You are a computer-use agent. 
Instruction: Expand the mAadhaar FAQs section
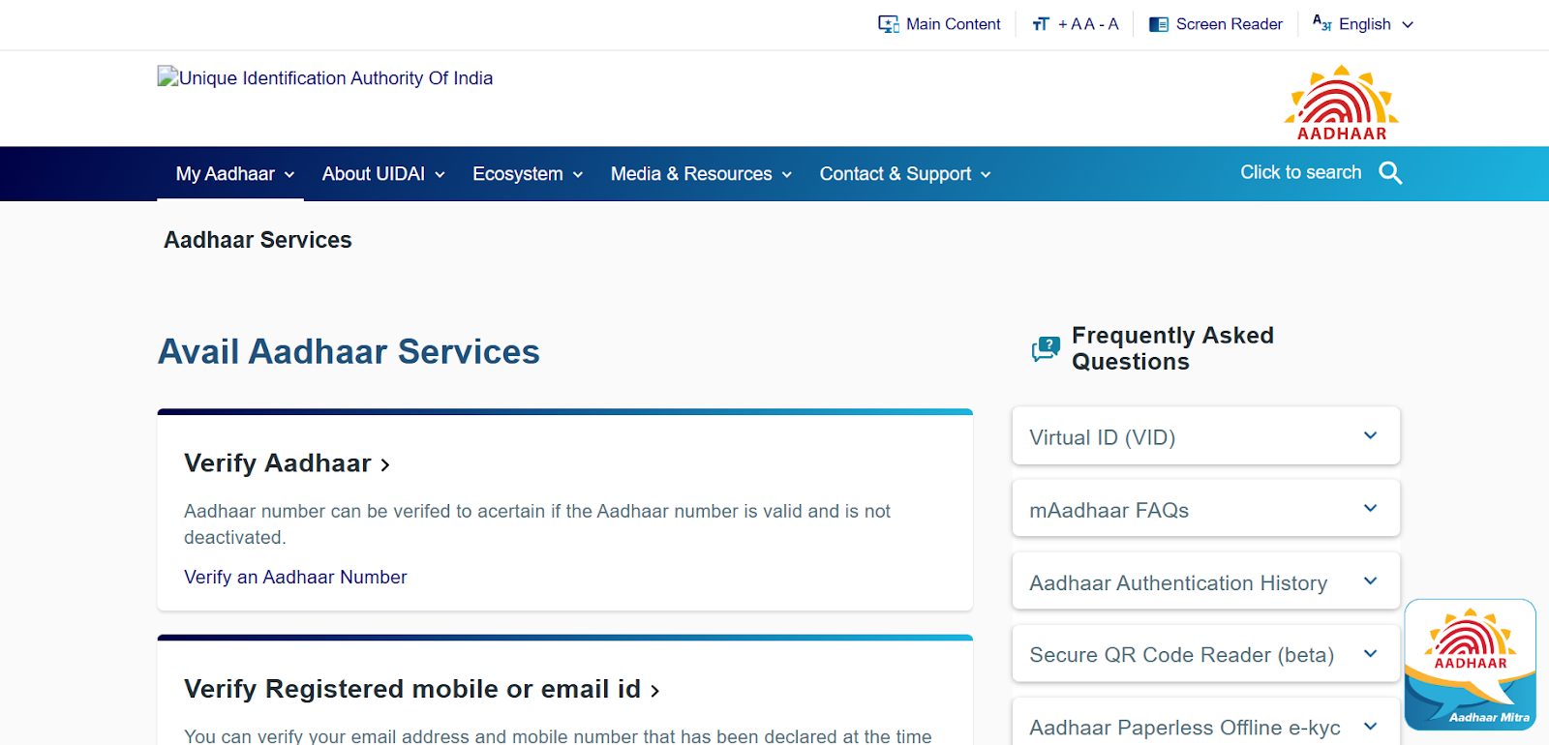[x=1205, y=509]
